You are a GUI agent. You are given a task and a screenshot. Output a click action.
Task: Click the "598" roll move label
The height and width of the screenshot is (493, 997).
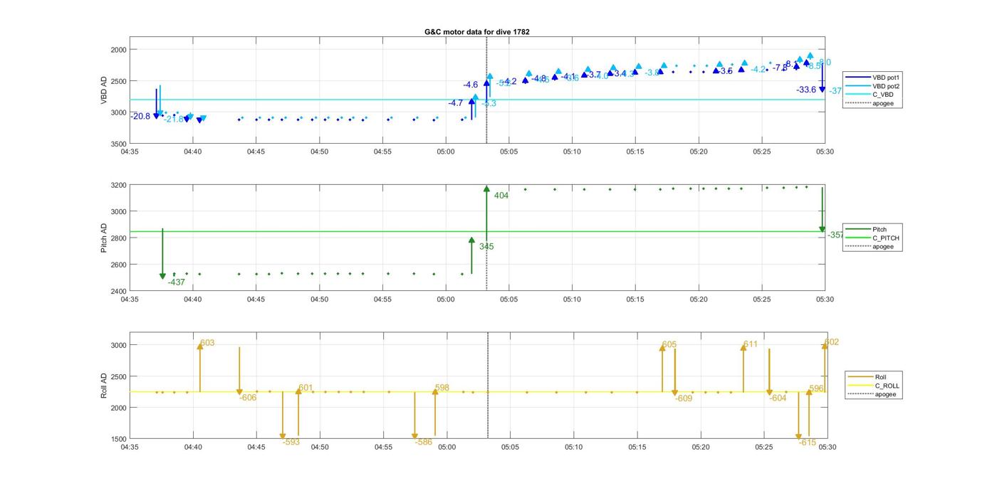[x=442, y=388]
